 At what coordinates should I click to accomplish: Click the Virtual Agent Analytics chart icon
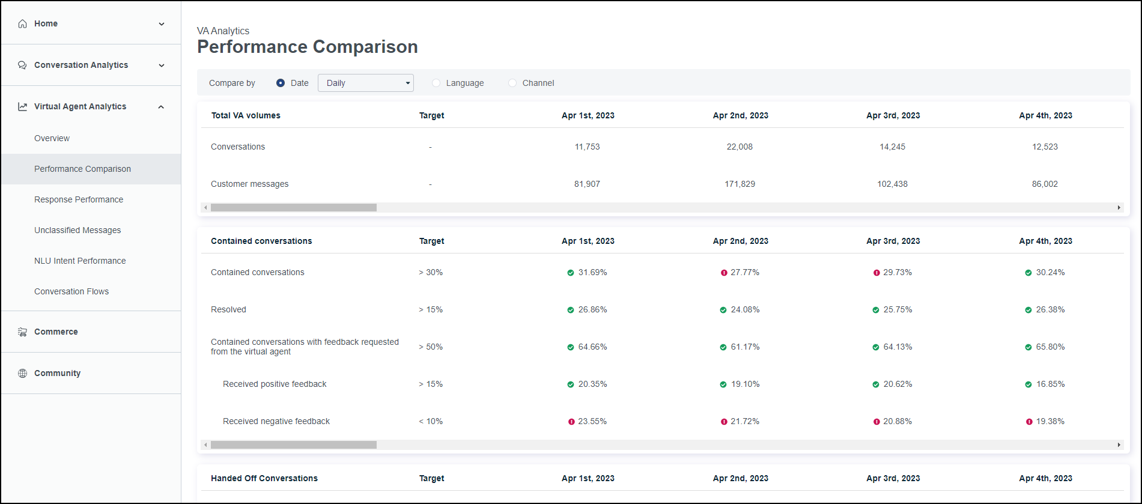pos(22,107)
